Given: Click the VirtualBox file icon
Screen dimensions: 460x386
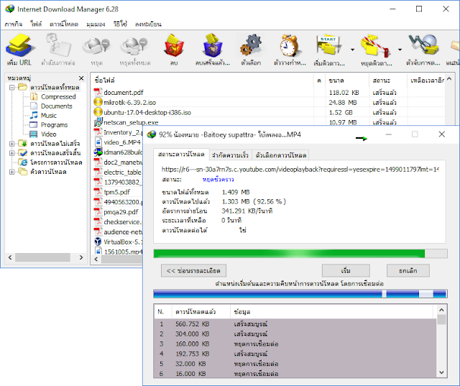Looking at the screenshot, I should tap(98, 242).
